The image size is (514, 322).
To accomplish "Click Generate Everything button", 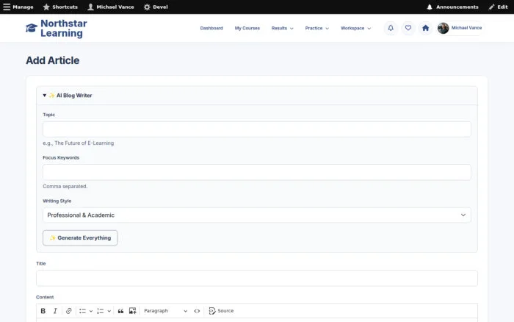I will (x=80, y=238).
